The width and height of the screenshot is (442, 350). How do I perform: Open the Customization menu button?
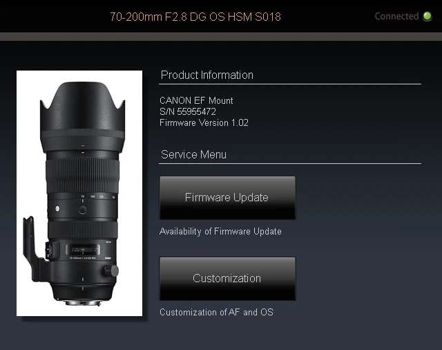pos(227,279)
